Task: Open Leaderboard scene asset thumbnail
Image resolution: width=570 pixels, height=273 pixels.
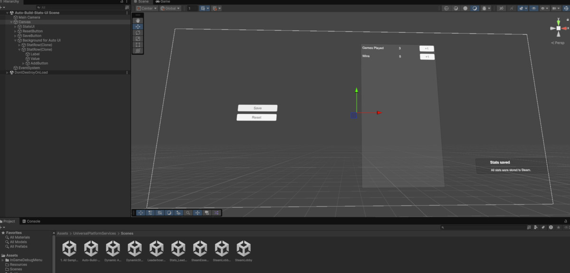Action: [156, 248]
